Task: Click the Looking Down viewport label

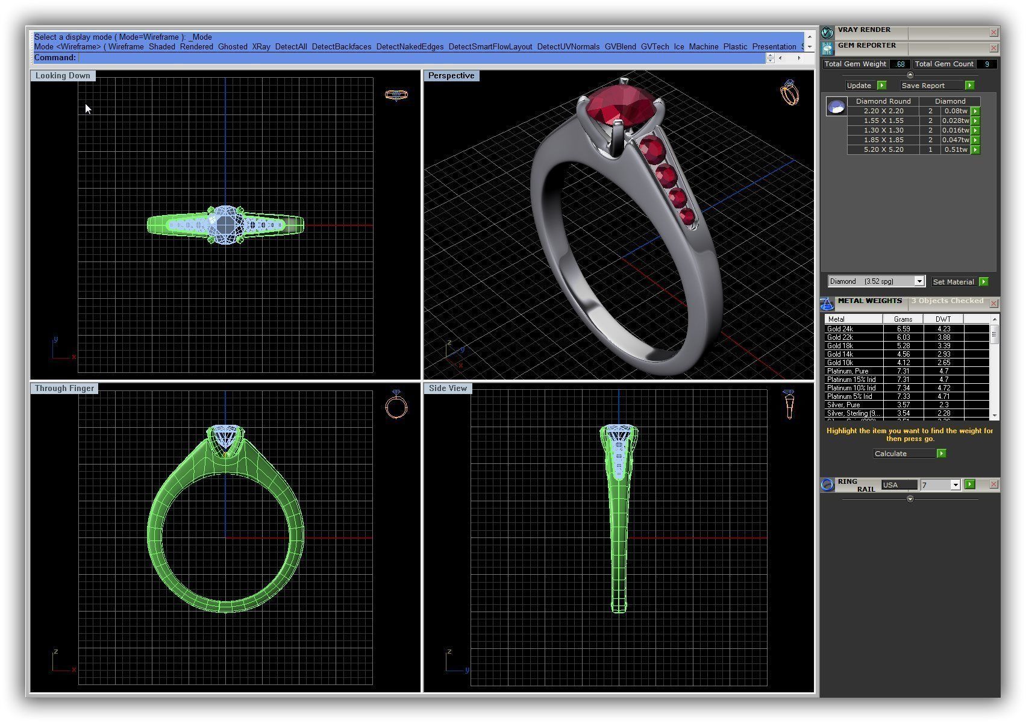Action: click(x=63, y=76)
